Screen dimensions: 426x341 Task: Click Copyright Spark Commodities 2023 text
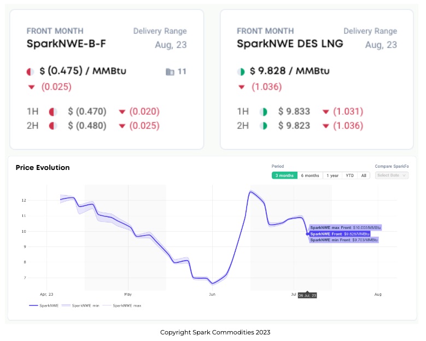[x=215, y=332]
